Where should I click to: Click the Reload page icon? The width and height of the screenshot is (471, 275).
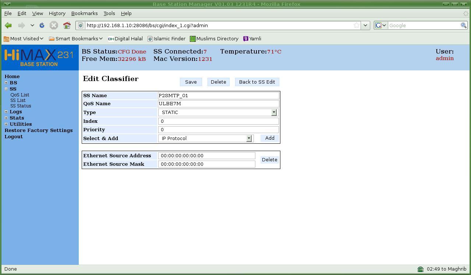pyautogui.click(x=42, y=25)
